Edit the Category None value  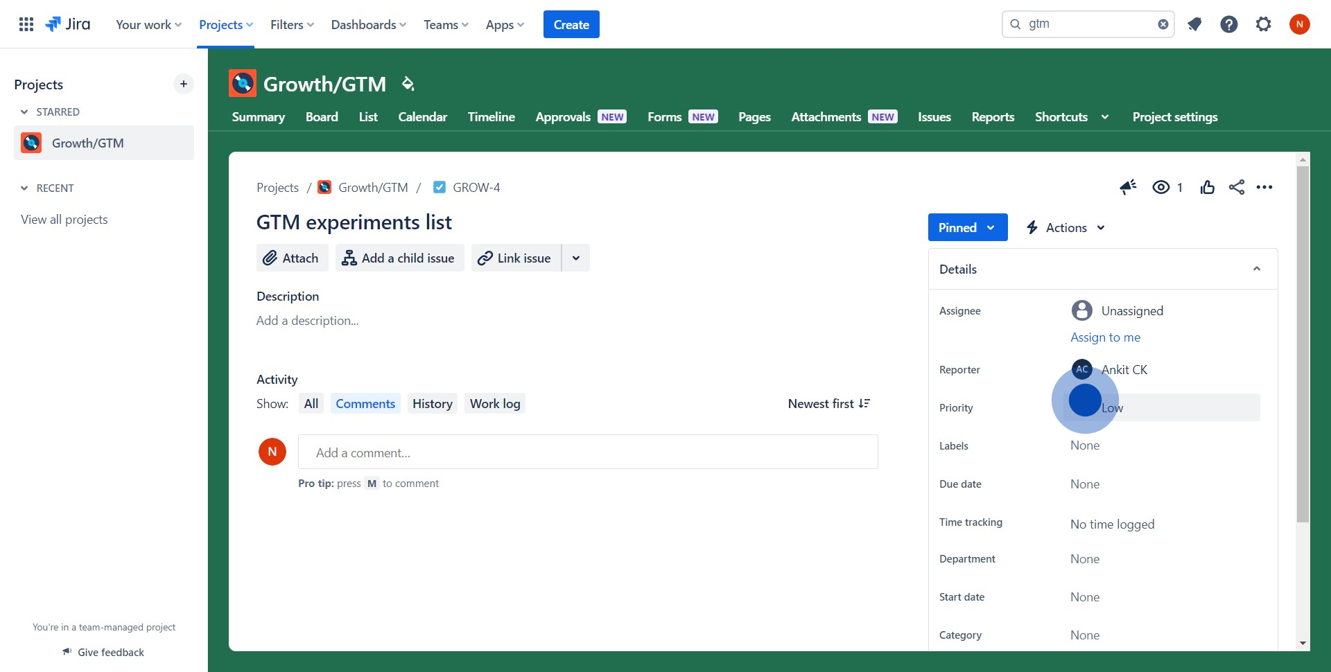coord(1085,635)
